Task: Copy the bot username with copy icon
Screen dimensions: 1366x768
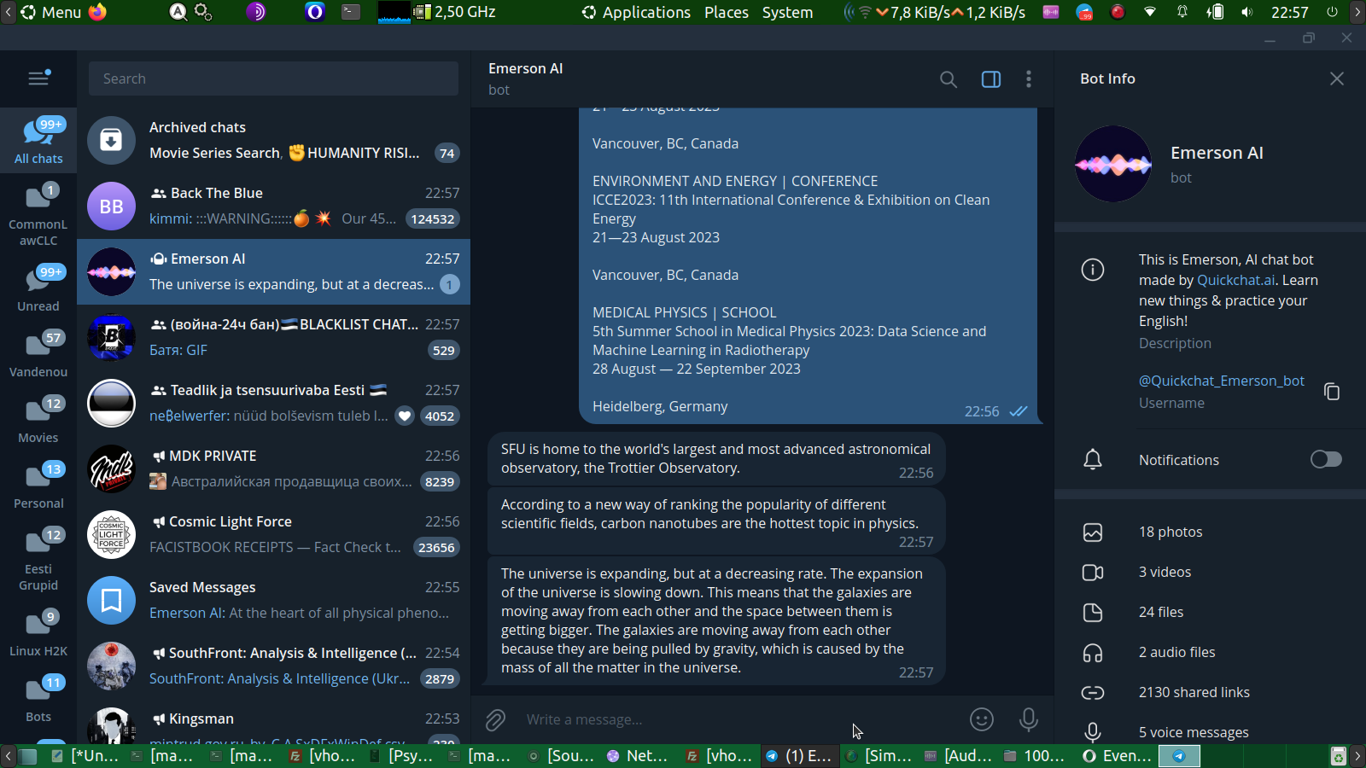Action: coord(1332,391)
